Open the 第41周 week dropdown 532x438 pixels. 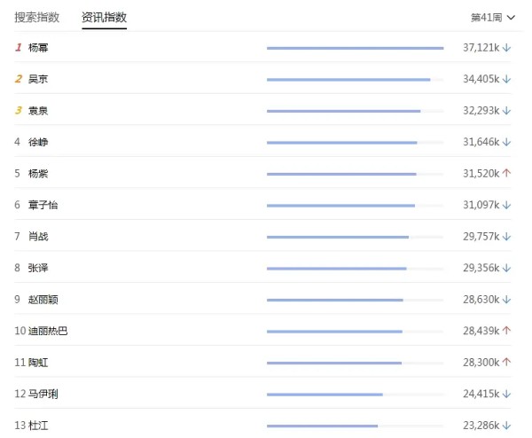pyautogui.click(x=493, y=18)
